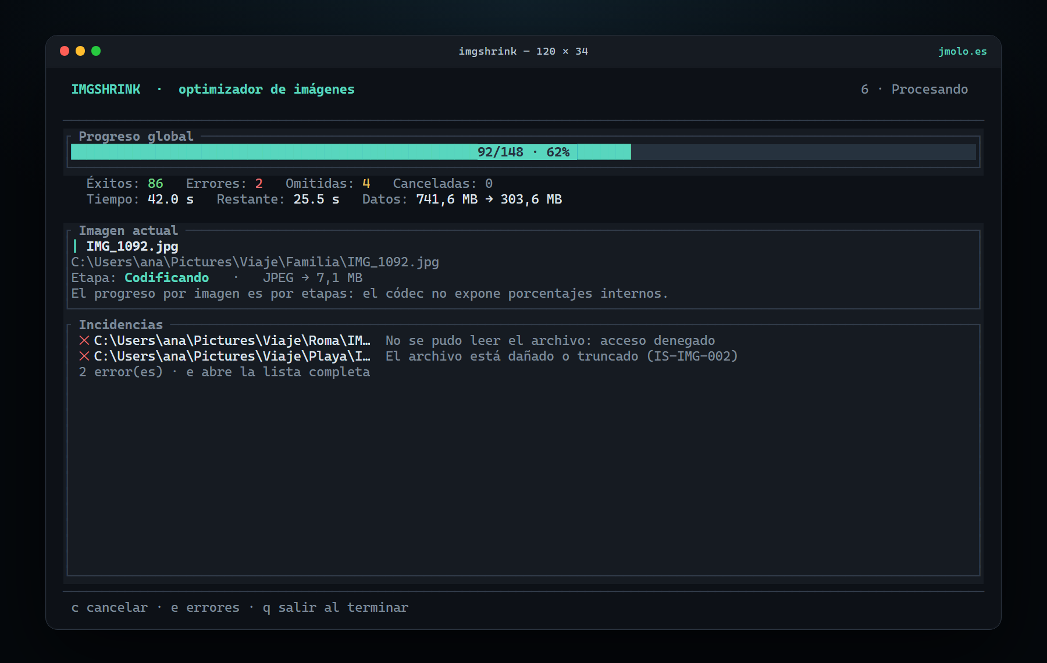Click the 'Restante: 25.5 s' remaining value
The height and width of the screenshot is (663, 1047).
278,199
